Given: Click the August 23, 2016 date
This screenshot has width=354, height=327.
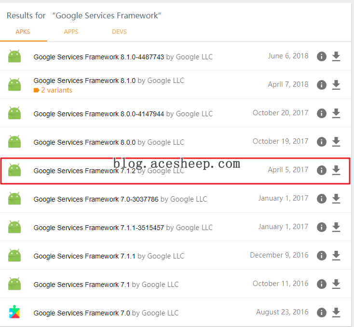Looking at the screenshot, I should (x=282, y=312).
